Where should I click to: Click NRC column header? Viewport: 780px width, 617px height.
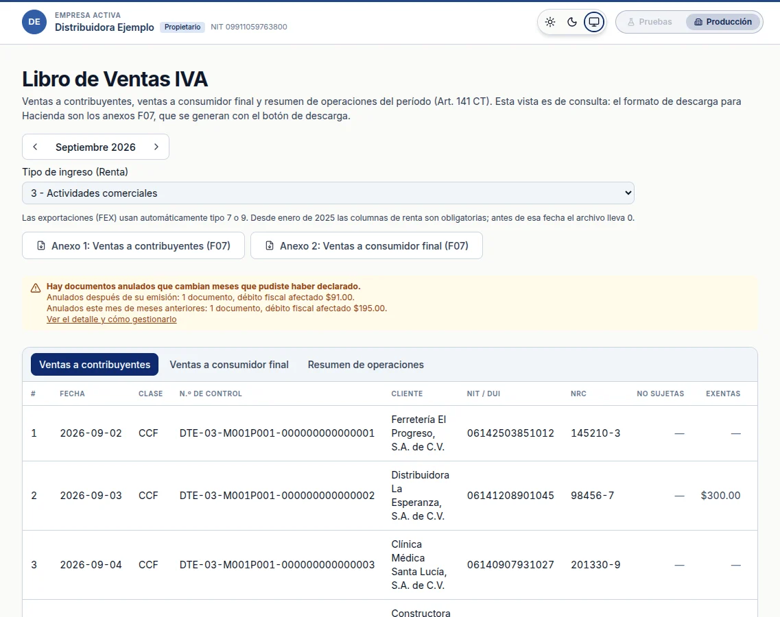578,394
